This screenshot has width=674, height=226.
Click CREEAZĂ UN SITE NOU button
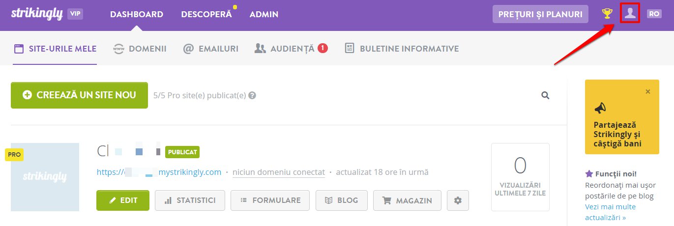[79, 95]
